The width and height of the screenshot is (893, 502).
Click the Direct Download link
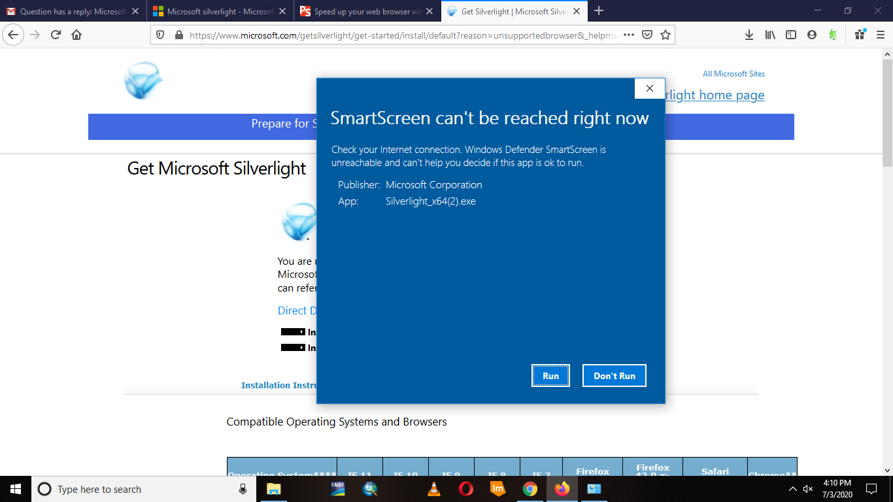[x=297, y=310]
